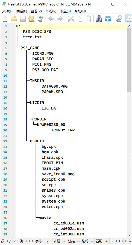
Task: Open the 外观(P) menu
Action: (51, 11)
